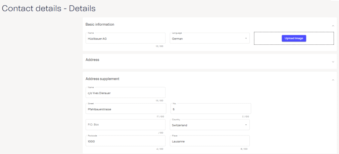Click the Address section heading
Viewport: 339px width, 154px height.
pyautogui.click(x=92, y=60)
